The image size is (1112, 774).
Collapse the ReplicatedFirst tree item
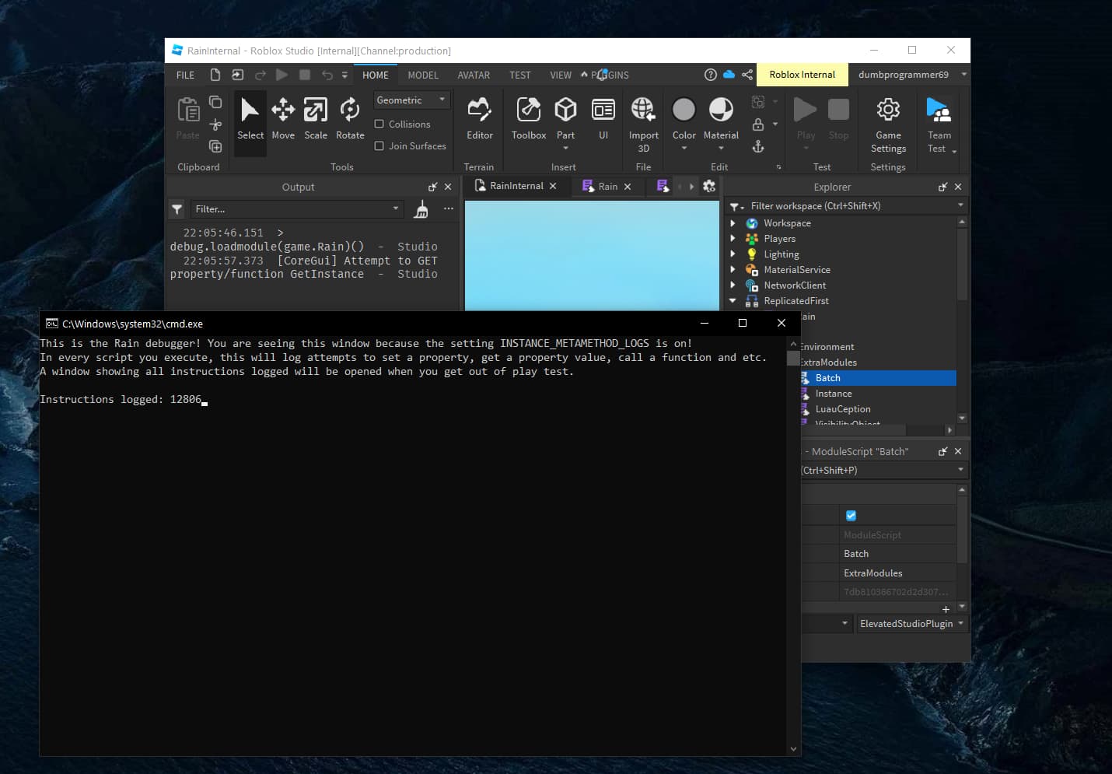pos(733,301)
